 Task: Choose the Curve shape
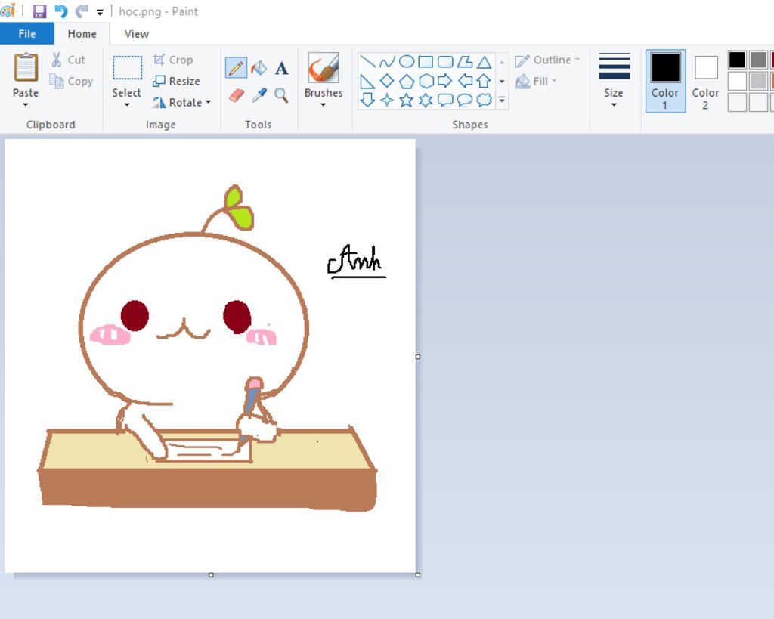[387, 62]
